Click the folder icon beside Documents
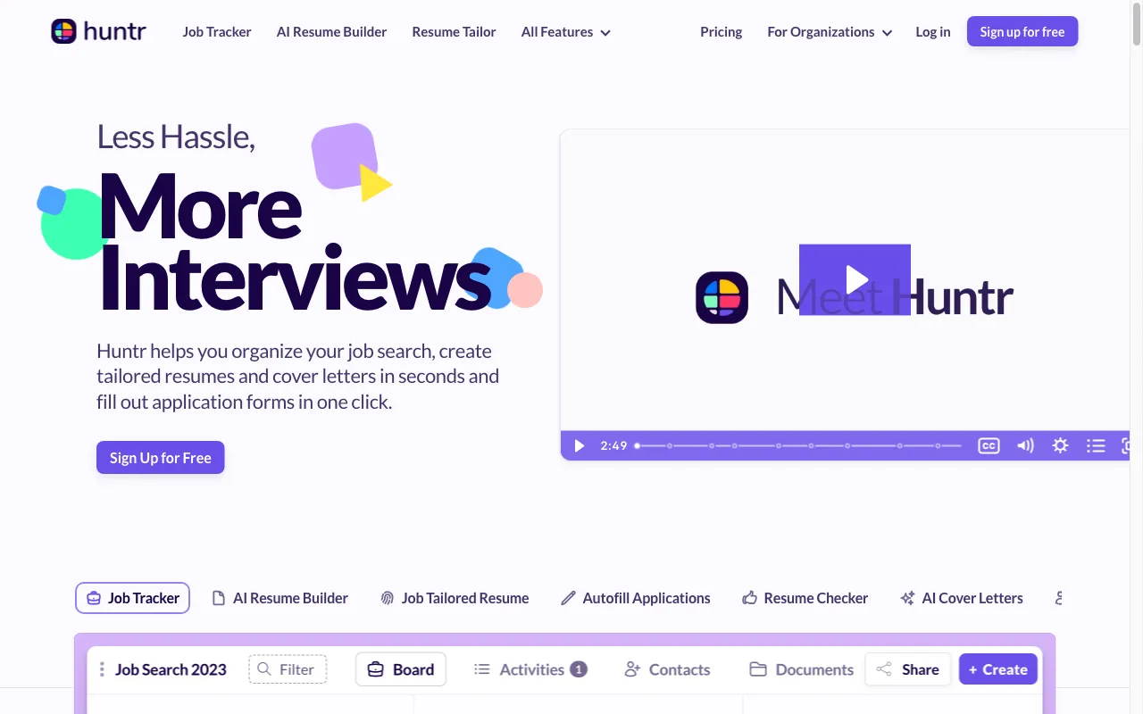This screenshot has width=1143, height=714. pos(758,669)
